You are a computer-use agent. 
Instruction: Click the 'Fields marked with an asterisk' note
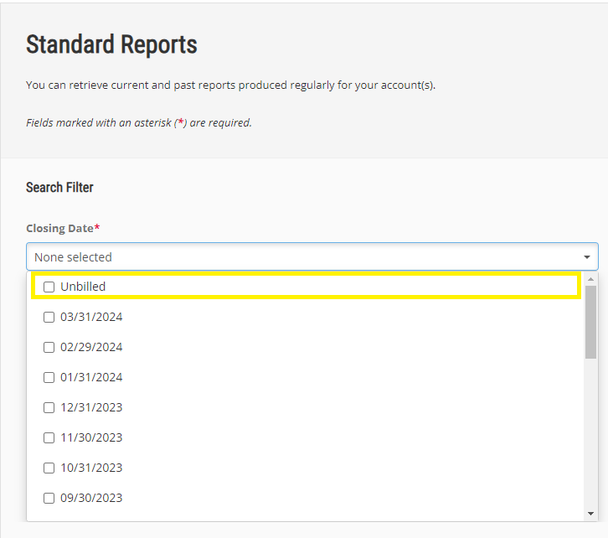[139, 122]
